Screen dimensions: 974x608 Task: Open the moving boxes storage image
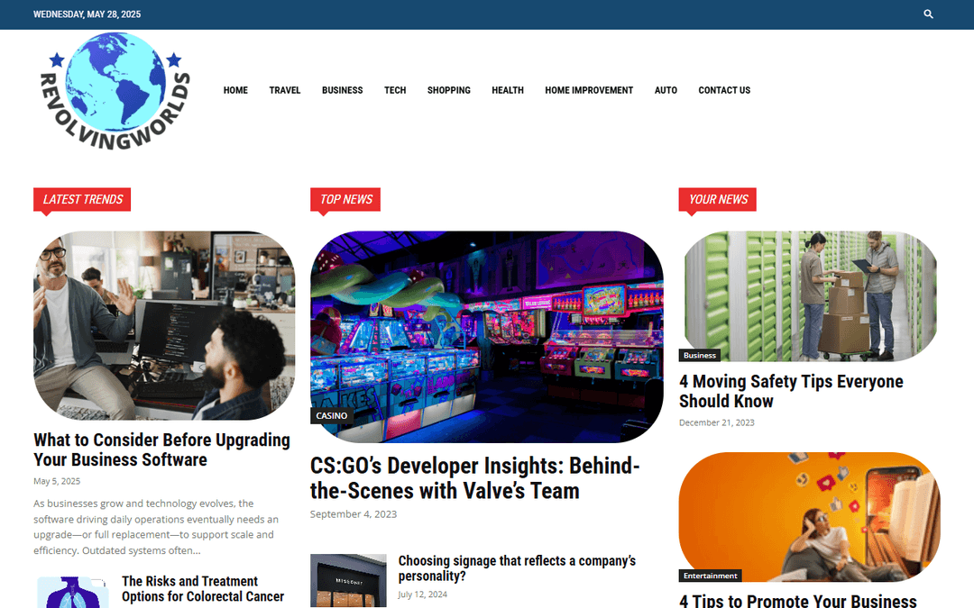(x=809, y=296)
